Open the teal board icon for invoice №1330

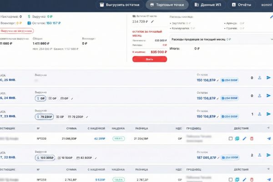(x=237, y=139)
